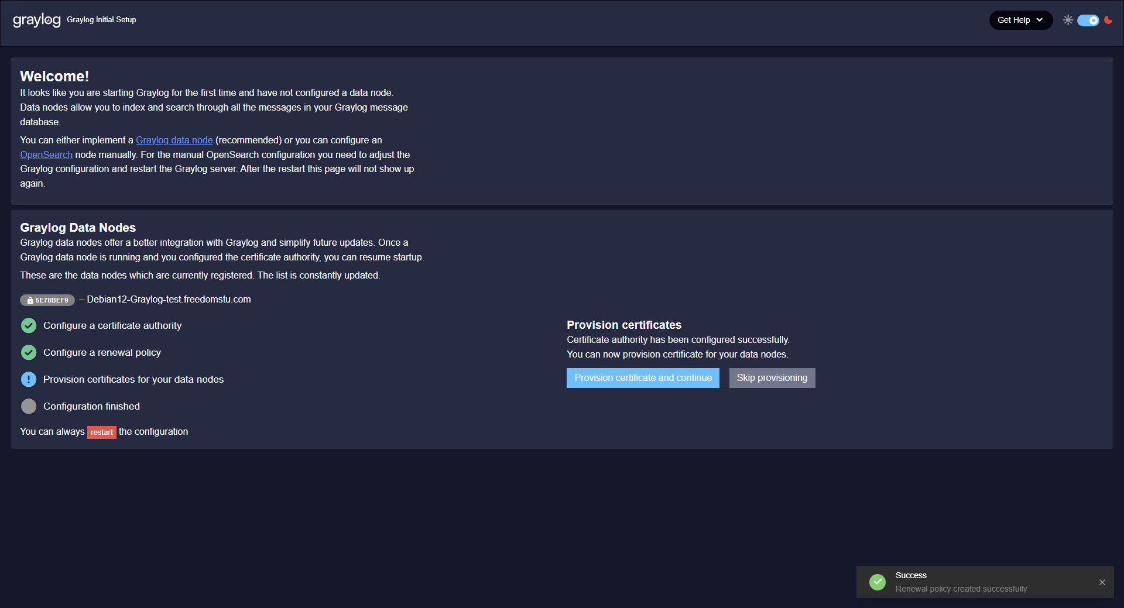
Task: Select the Configure a certificate authority step
Action: tap(112, 325)
